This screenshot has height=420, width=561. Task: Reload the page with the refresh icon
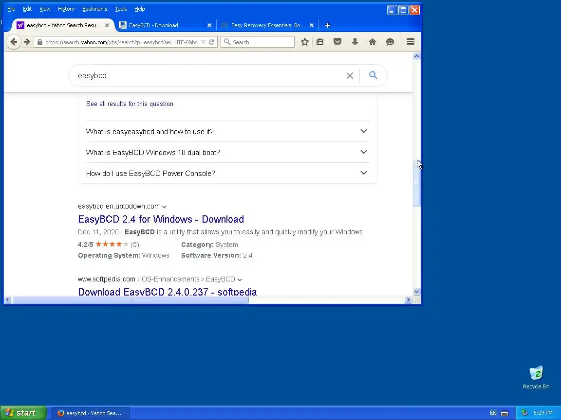[211, 42]
